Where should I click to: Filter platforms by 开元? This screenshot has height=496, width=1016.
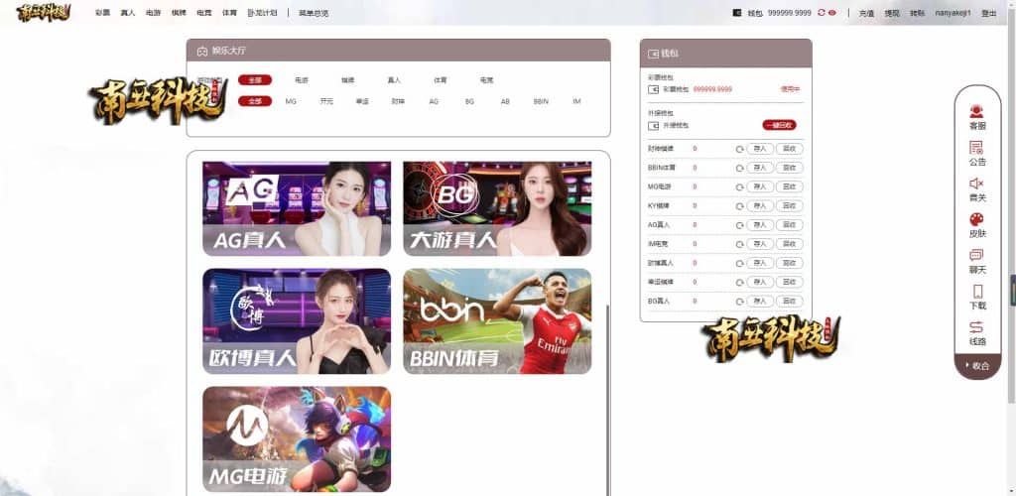coord(326,101)
